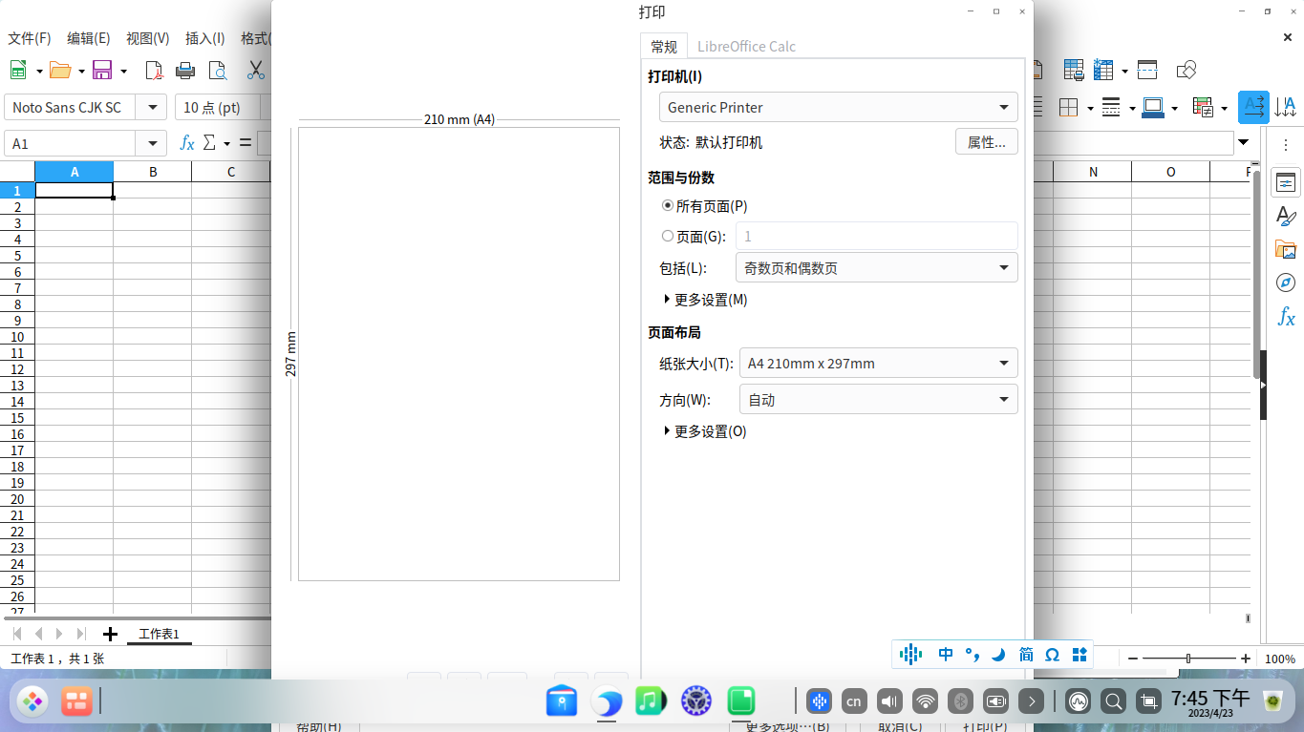This screenshot has width=1304, height=732.
Task: Click row header 10 in the spreadsheet
Action: tap(17, 337)
